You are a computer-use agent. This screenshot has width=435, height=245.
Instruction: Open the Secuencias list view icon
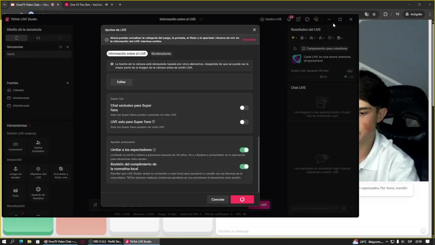click(60, 47)
